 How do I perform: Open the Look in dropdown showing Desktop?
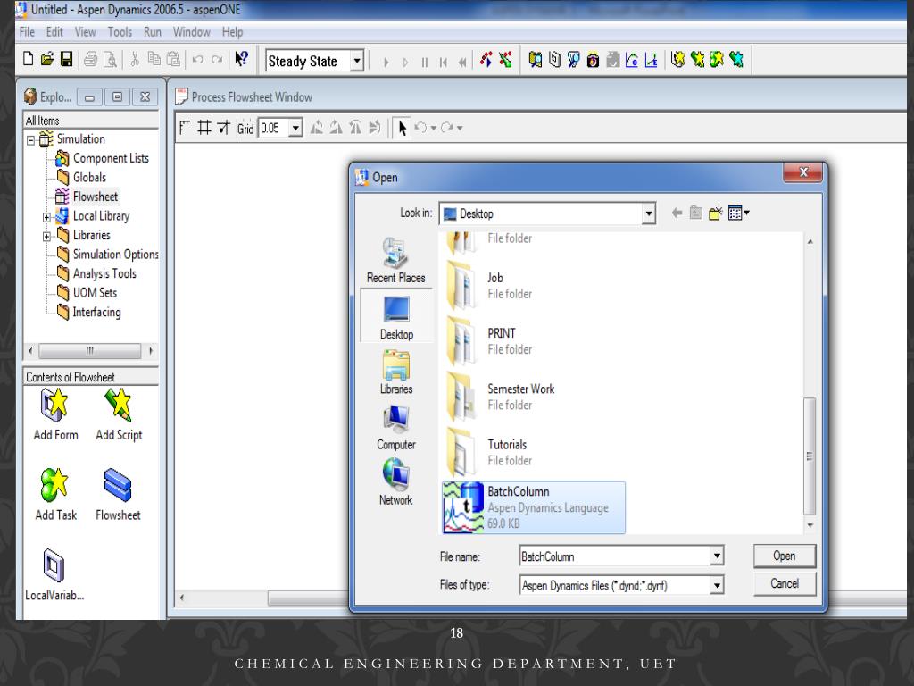(648, 213)
